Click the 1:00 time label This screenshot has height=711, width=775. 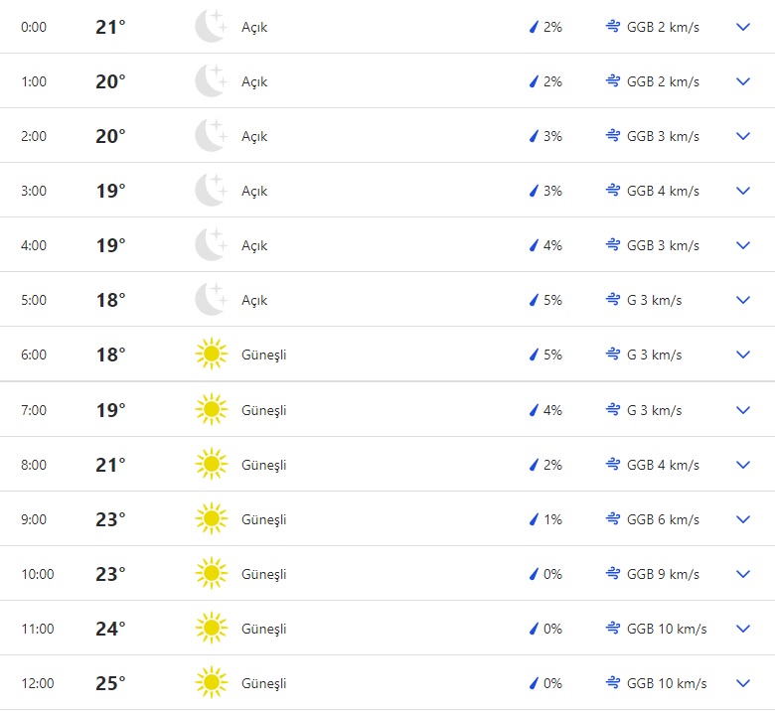click(x=34, y=81)
